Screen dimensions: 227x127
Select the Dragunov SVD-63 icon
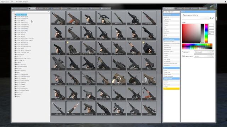coord(88,48)
